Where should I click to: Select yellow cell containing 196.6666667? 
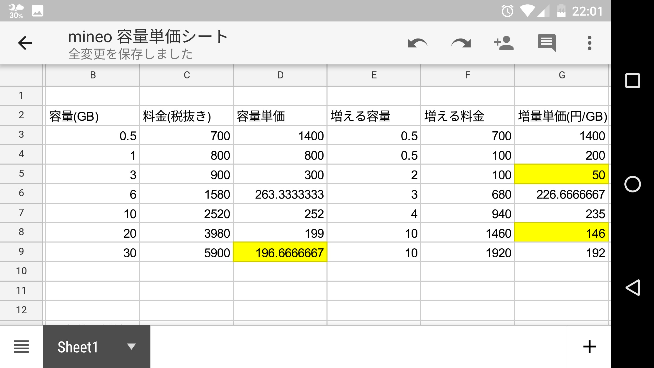[x=280, y=252]
